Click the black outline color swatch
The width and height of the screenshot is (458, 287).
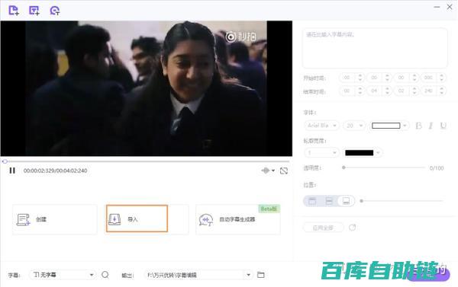pyautogui.click(x=360, y=153)
